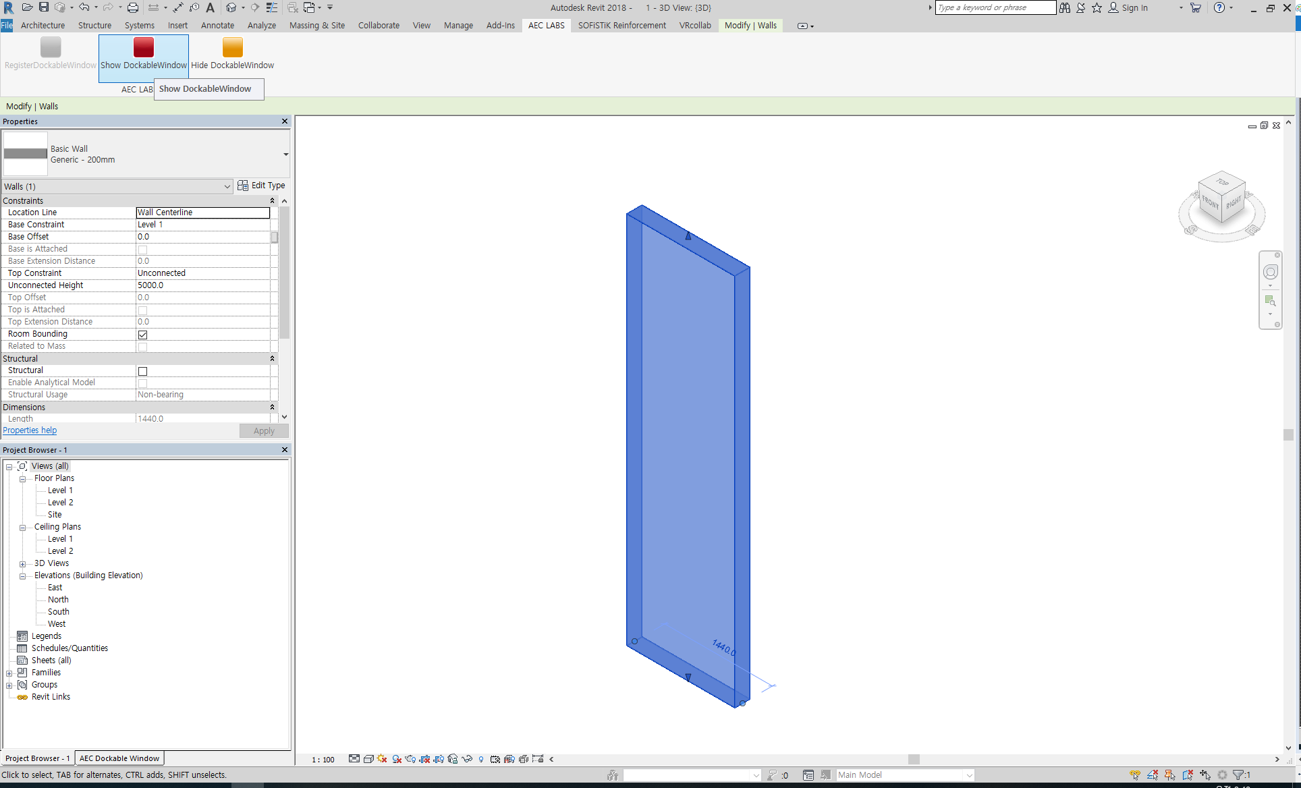
Task: Click the orange Hide DockableWindow icon
Action: pos(232,47)
